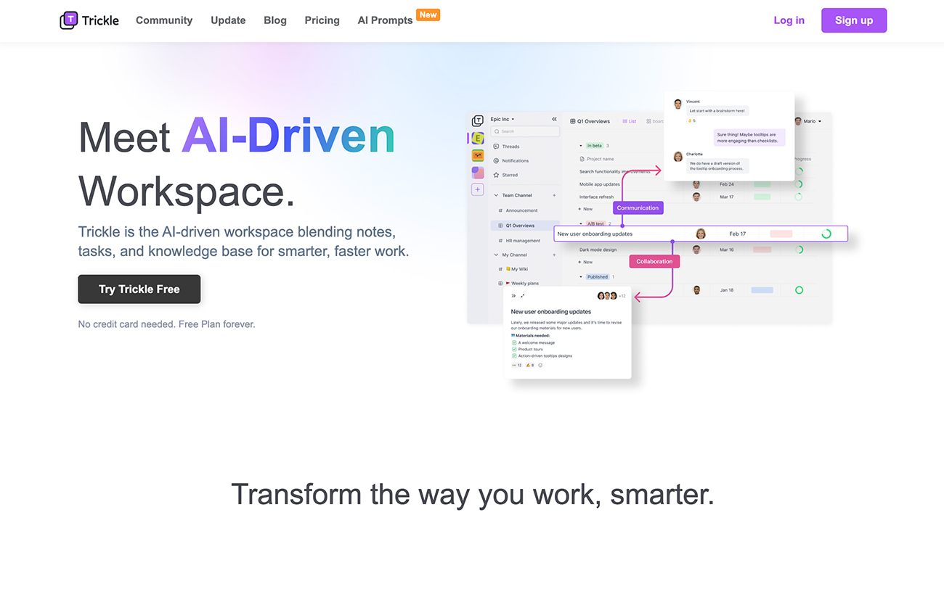Collapse the Team Channel section
Screen dimensions: 944x597
tap(496, 195)
